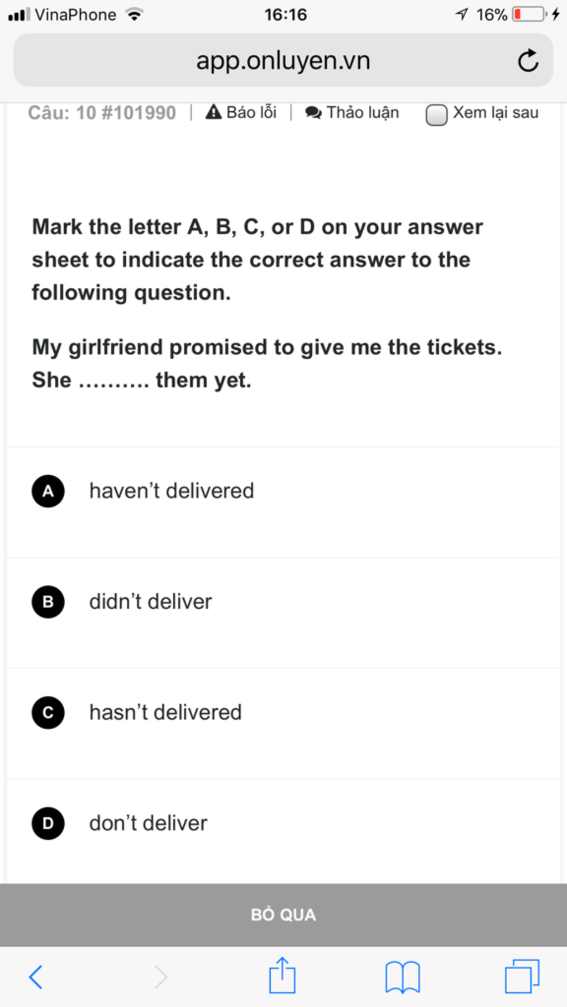Image resolution: width=567 pixels, height=1007 pixels.
Task: Open the Safari share sheet icon
Action: tap(282, 975)
